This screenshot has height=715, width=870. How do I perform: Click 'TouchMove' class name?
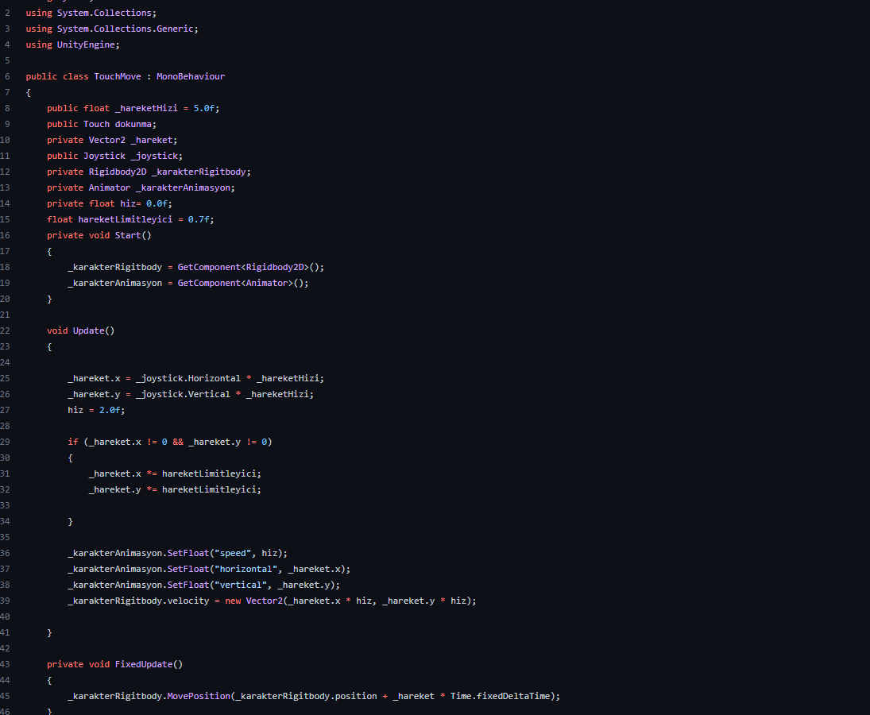pos(118,76)
